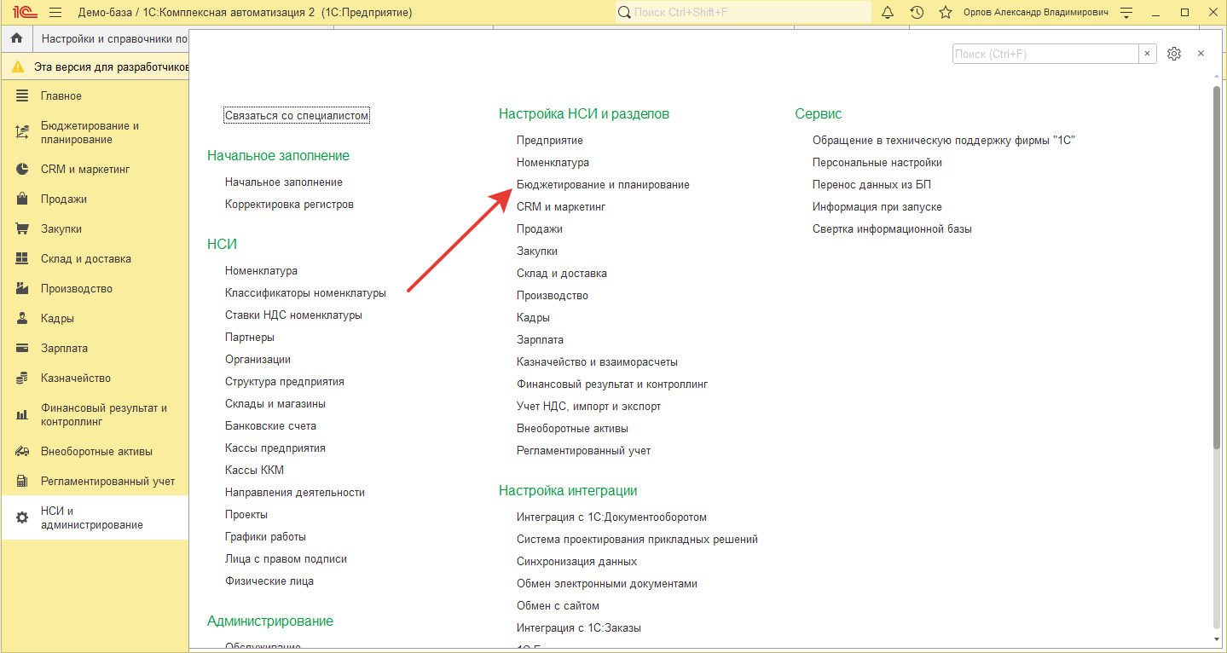Open Продажи section in sidebar
This screenshot has height=653, width=1227.
tap(64, 199)
